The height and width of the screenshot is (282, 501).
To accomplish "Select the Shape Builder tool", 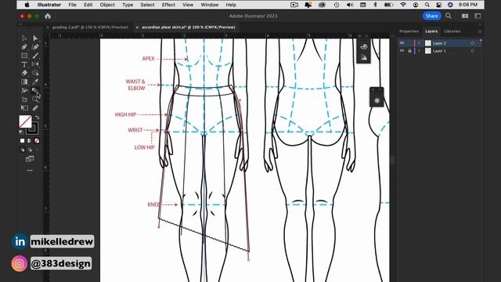I will coord(35,73).
